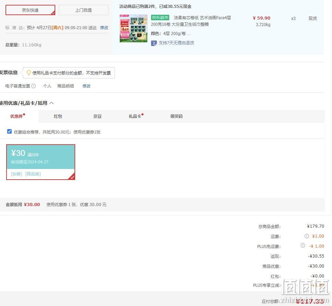
Task: Open the toilet paper product thumbnail
Action: [x=134, y=29]
